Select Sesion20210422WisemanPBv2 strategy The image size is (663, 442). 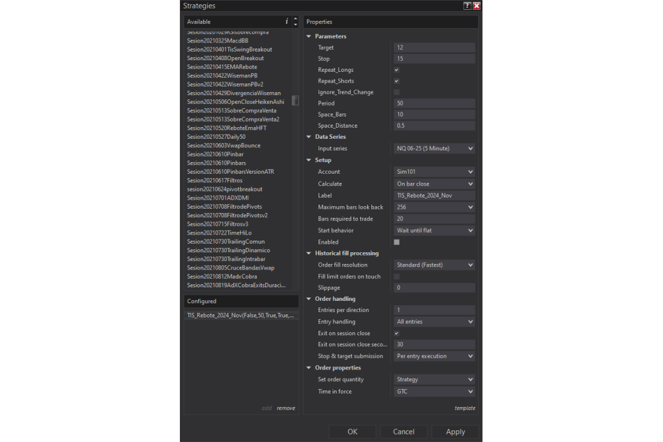click(225, 85)
